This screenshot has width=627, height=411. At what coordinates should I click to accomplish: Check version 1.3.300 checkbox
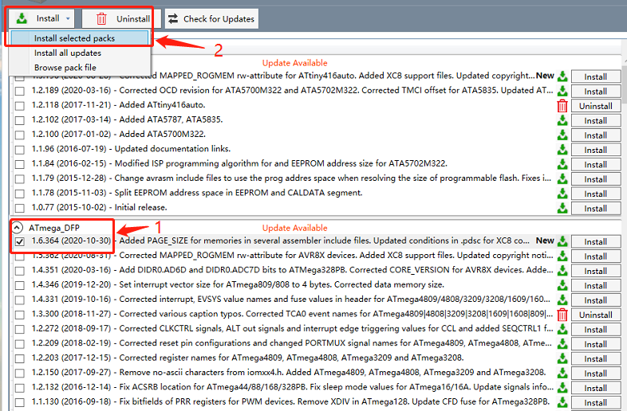tap(20, 315)
